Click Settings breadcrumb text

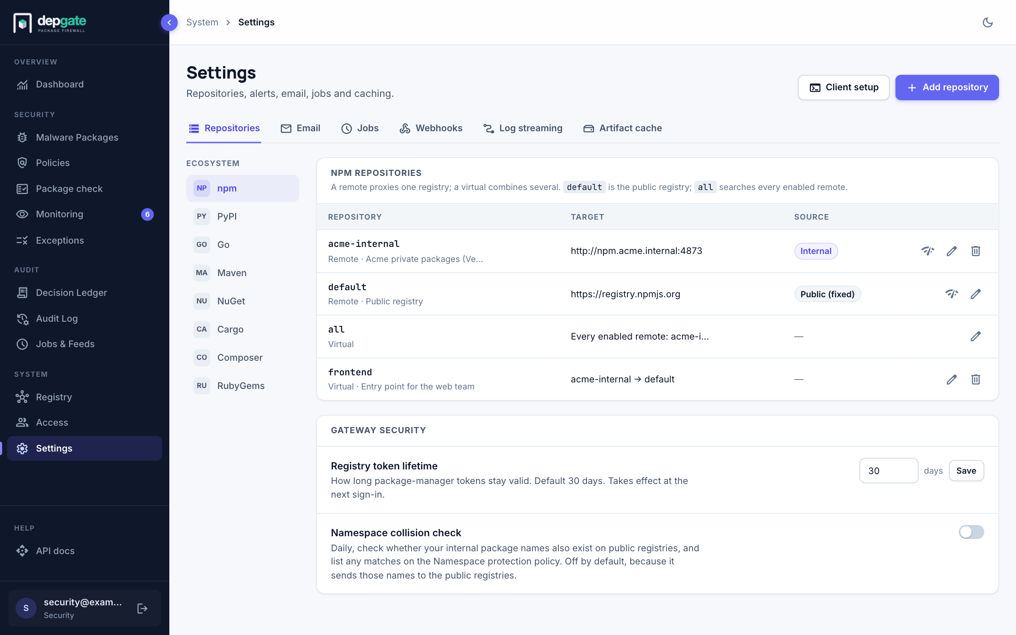[x=256, y=22]
